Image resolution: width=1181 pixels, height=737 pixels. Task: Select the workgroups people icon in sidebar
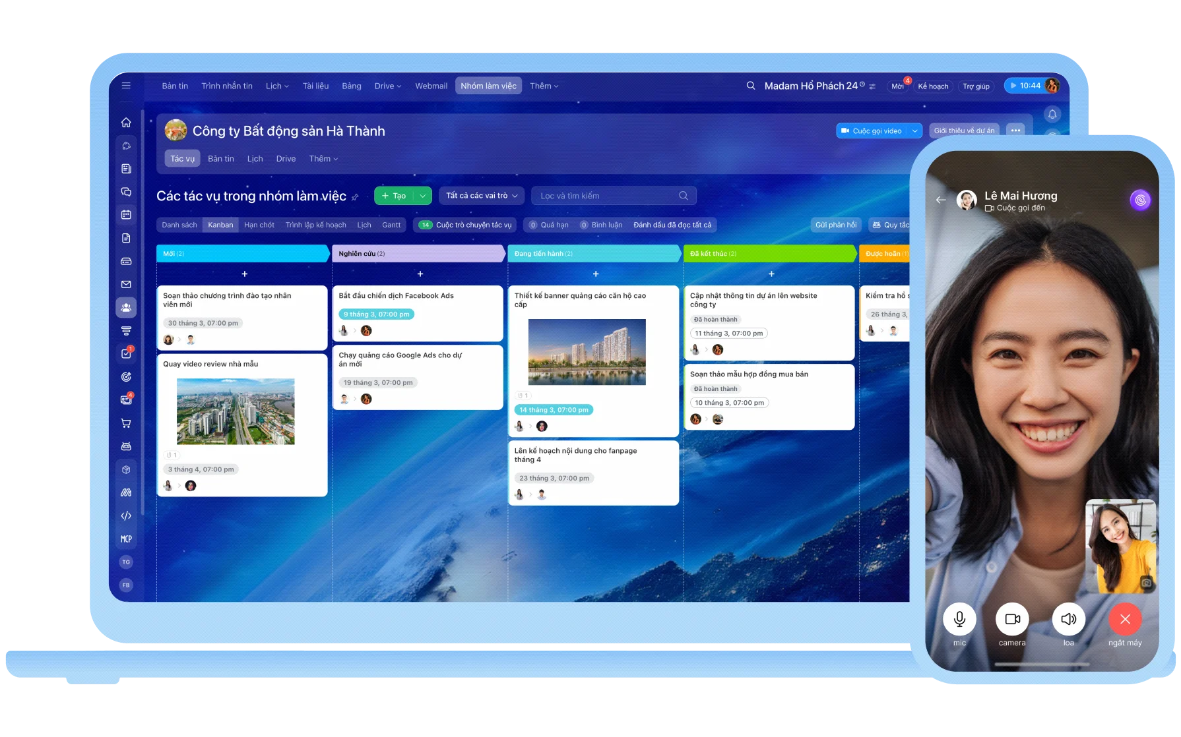click(x=126, y=308)
